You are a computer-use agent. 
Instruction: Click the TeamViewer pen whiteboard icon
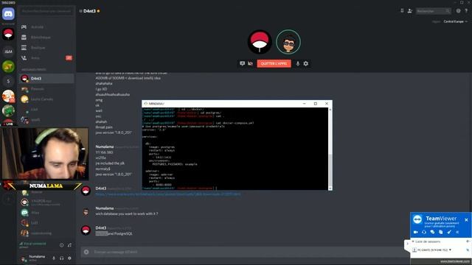coord(449,232)
